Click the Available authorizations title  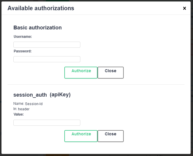(41, 8)
